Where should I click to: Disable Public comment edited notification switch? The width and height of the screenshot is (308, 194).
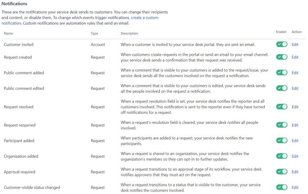pos(281,88)
